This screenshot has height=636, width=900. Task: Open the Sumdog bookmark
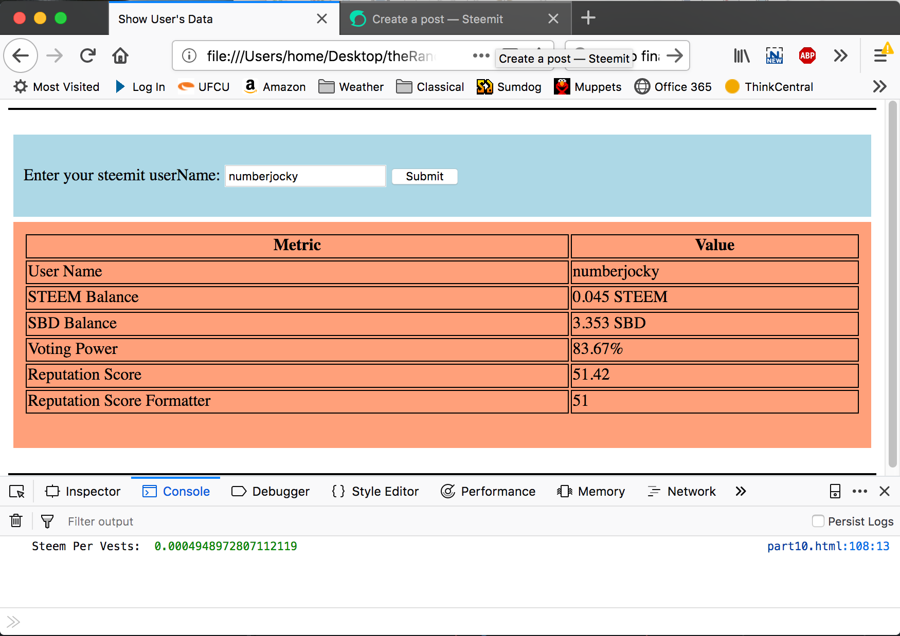point(509,87)
